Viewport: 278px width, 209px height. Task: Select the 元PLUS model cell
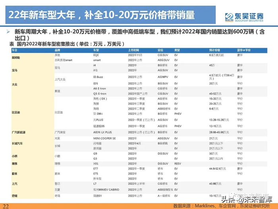(98, 120)
